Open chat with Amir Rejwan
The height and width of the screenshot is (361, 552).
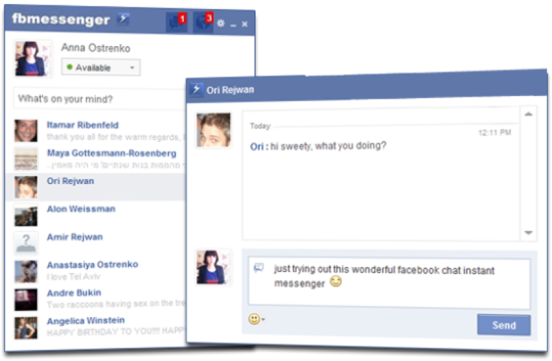click(x=75, y=237)
